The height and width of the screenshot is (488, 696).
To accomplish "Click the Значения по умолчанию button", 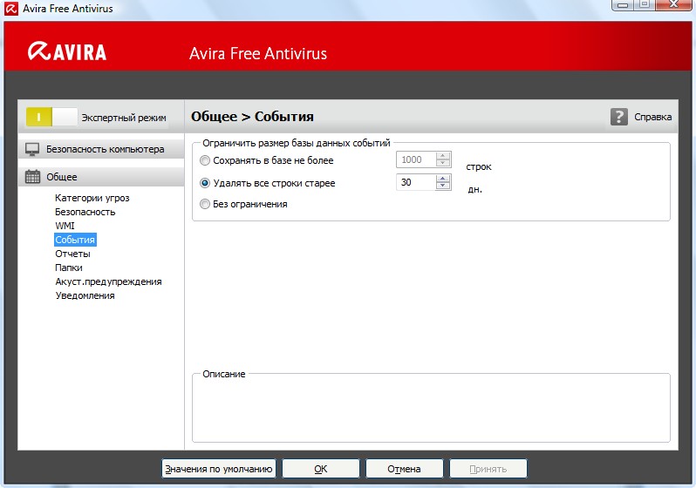I will pyautogui.click(x=218, y=469).
